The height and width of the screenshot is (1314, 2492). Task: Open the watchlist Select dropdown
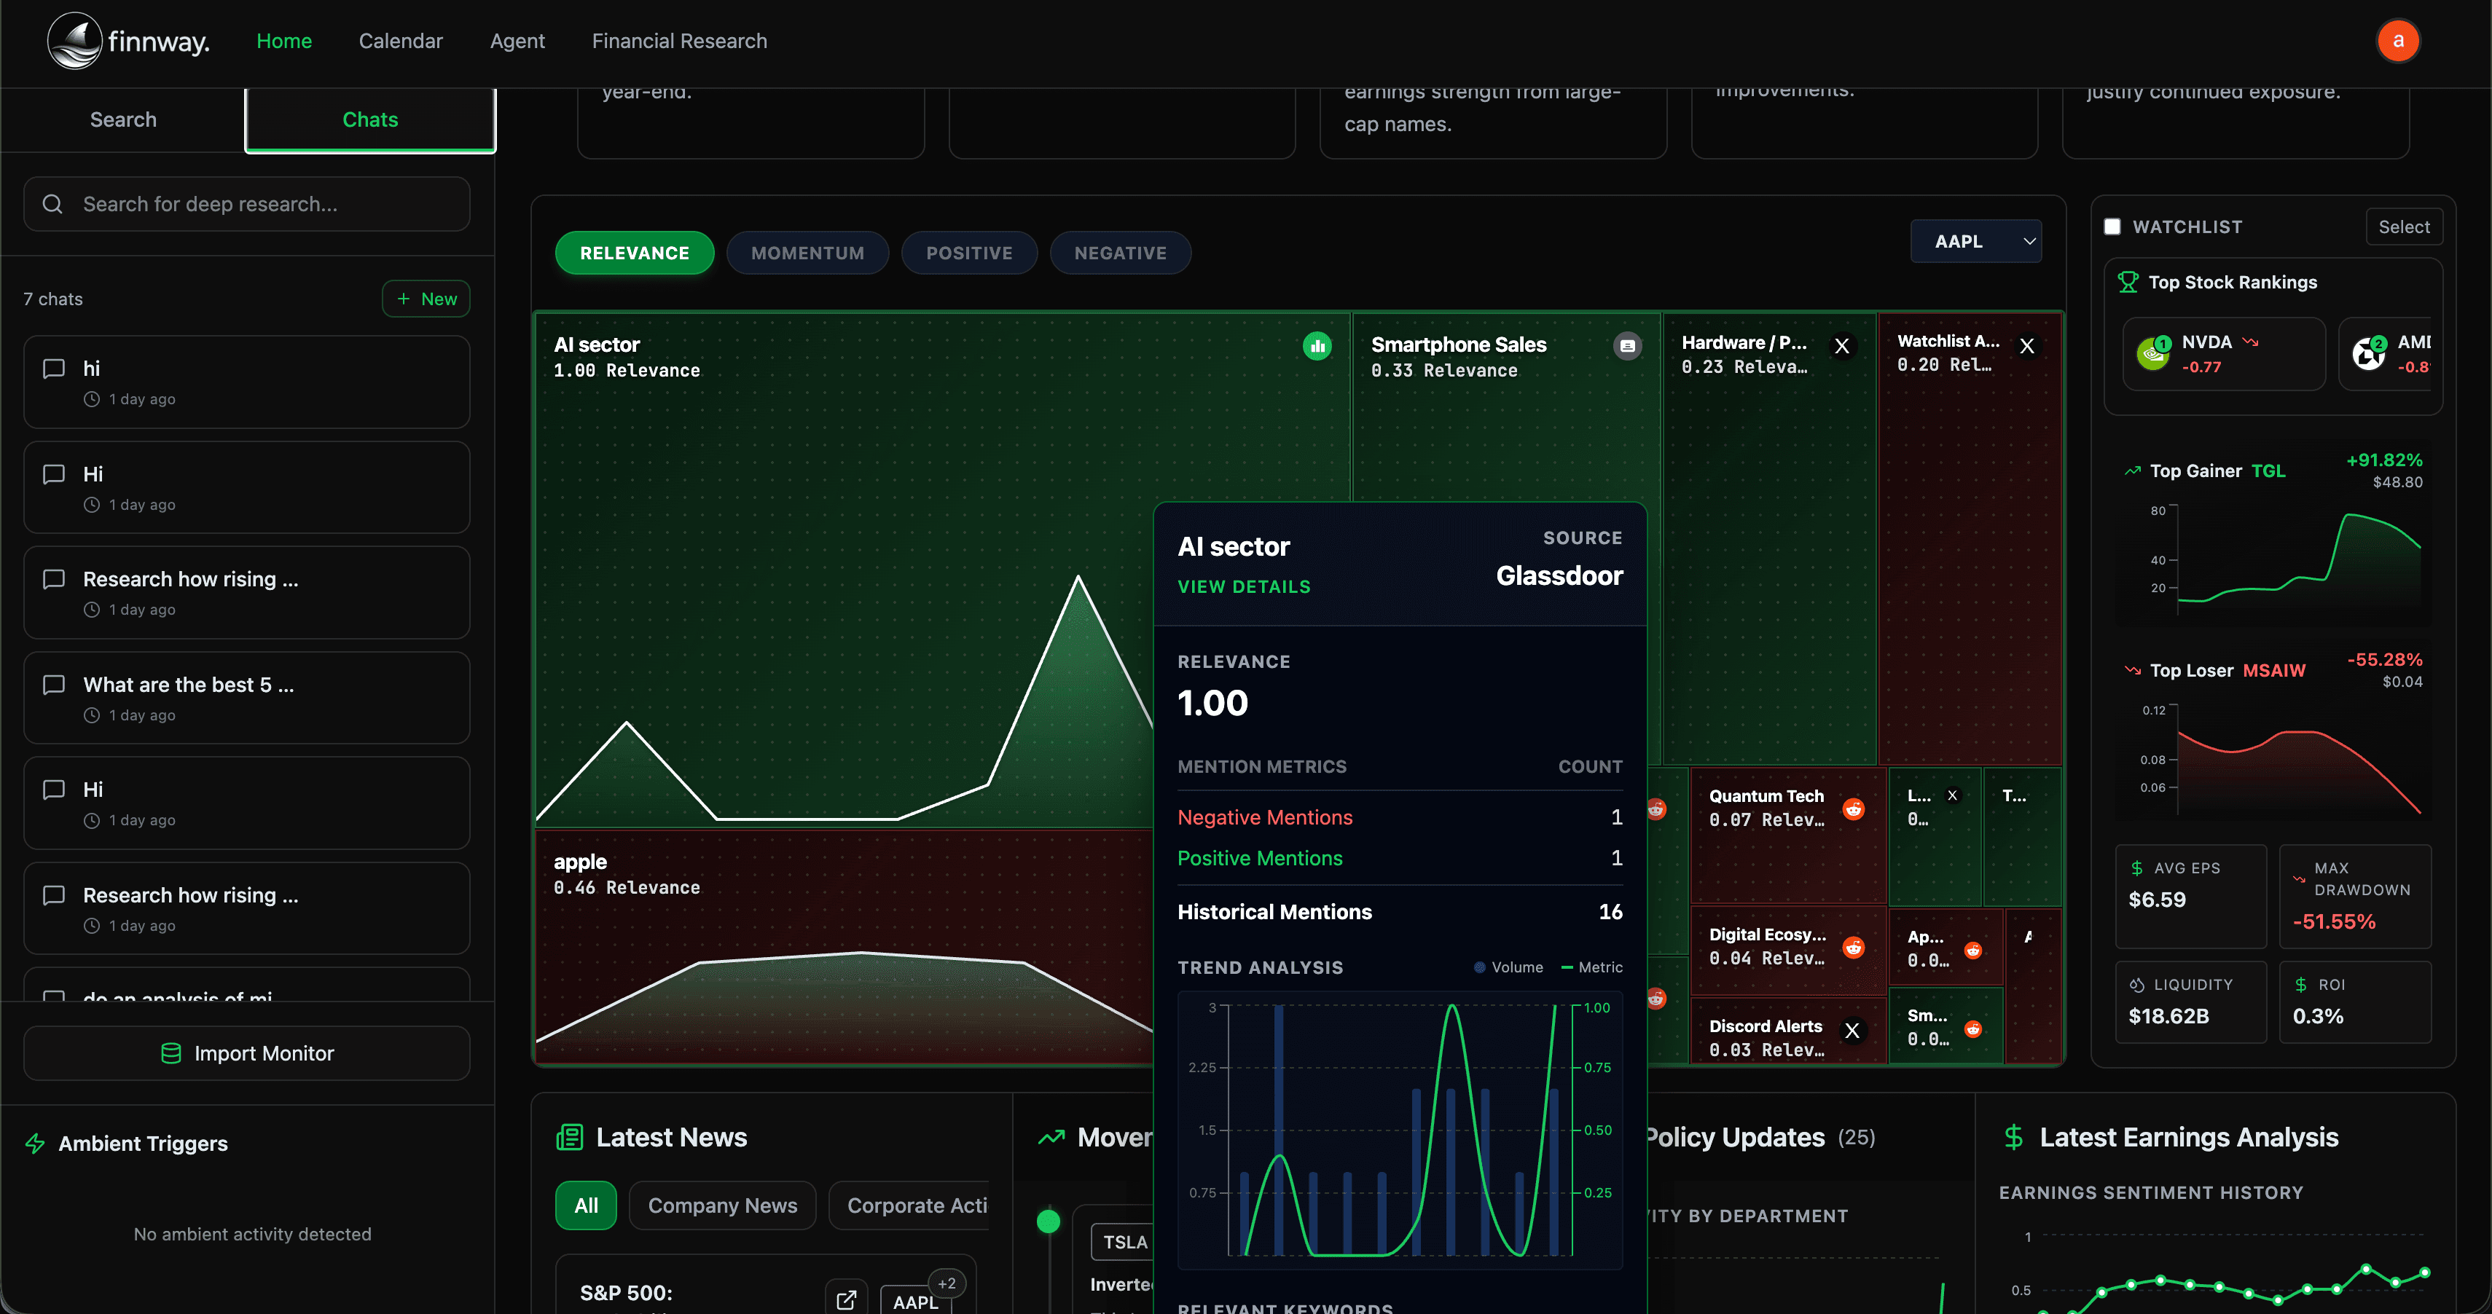click(2403, 227)
